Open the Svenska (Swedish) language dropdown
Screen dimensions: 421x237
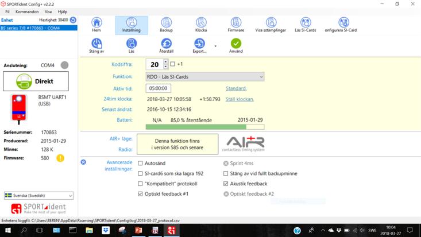click(38, 196)
